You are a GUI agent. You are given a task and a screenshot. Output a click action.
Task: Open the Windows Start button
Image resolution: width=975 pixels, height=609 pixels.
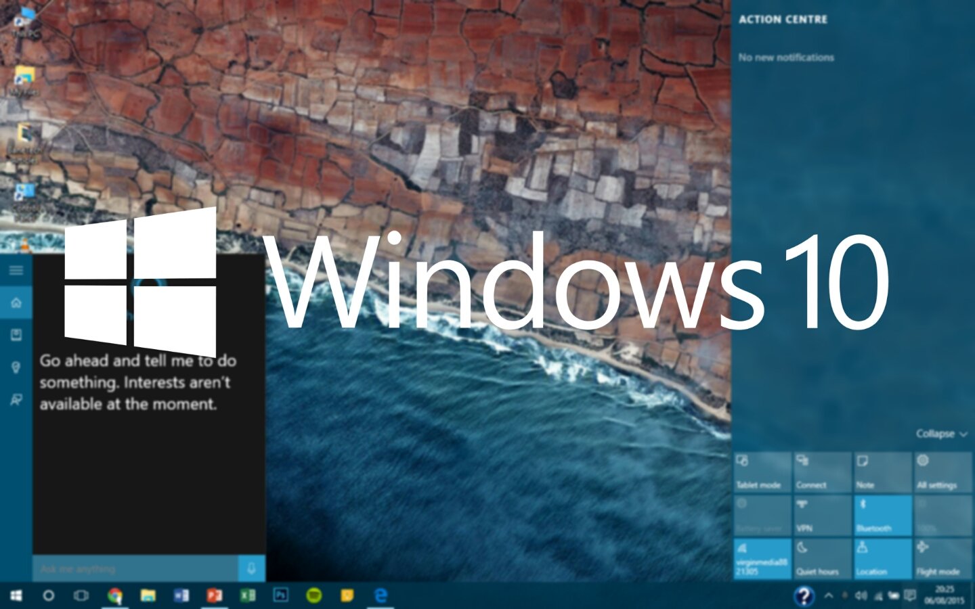(x=16, y=595)
